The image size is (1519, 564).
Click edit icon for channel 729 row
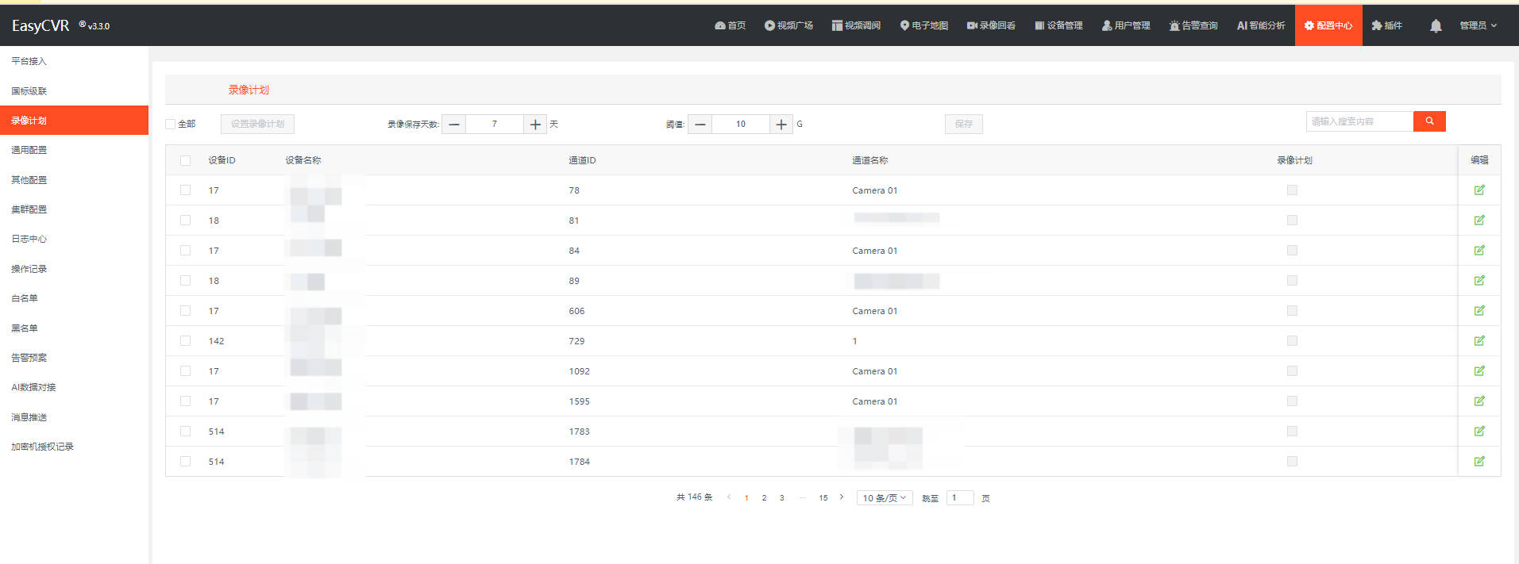point(1479,341)
